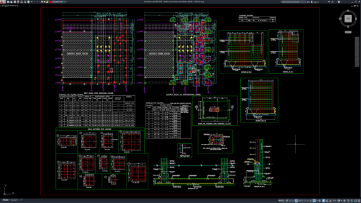
Task: Click the Open file icon in quick access toolbar
Action: [x=11, y=2]
